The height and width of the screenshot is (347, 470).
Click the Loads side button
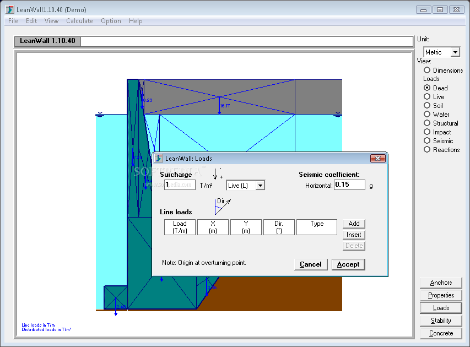click(441, 308)
